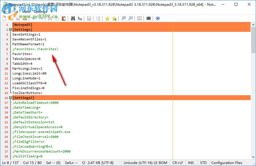Open the Replace tool icon

coord(80,18)
